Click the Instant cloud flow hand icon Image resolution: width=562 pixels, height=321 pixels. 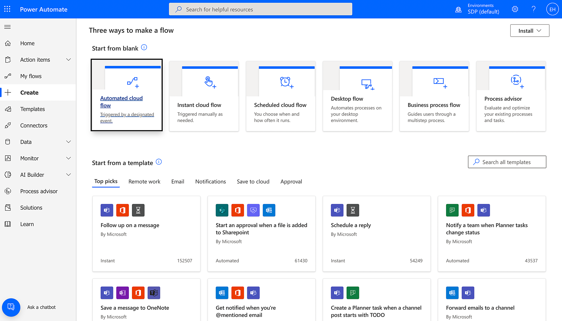pyautogui.click(x=210, y=82)
